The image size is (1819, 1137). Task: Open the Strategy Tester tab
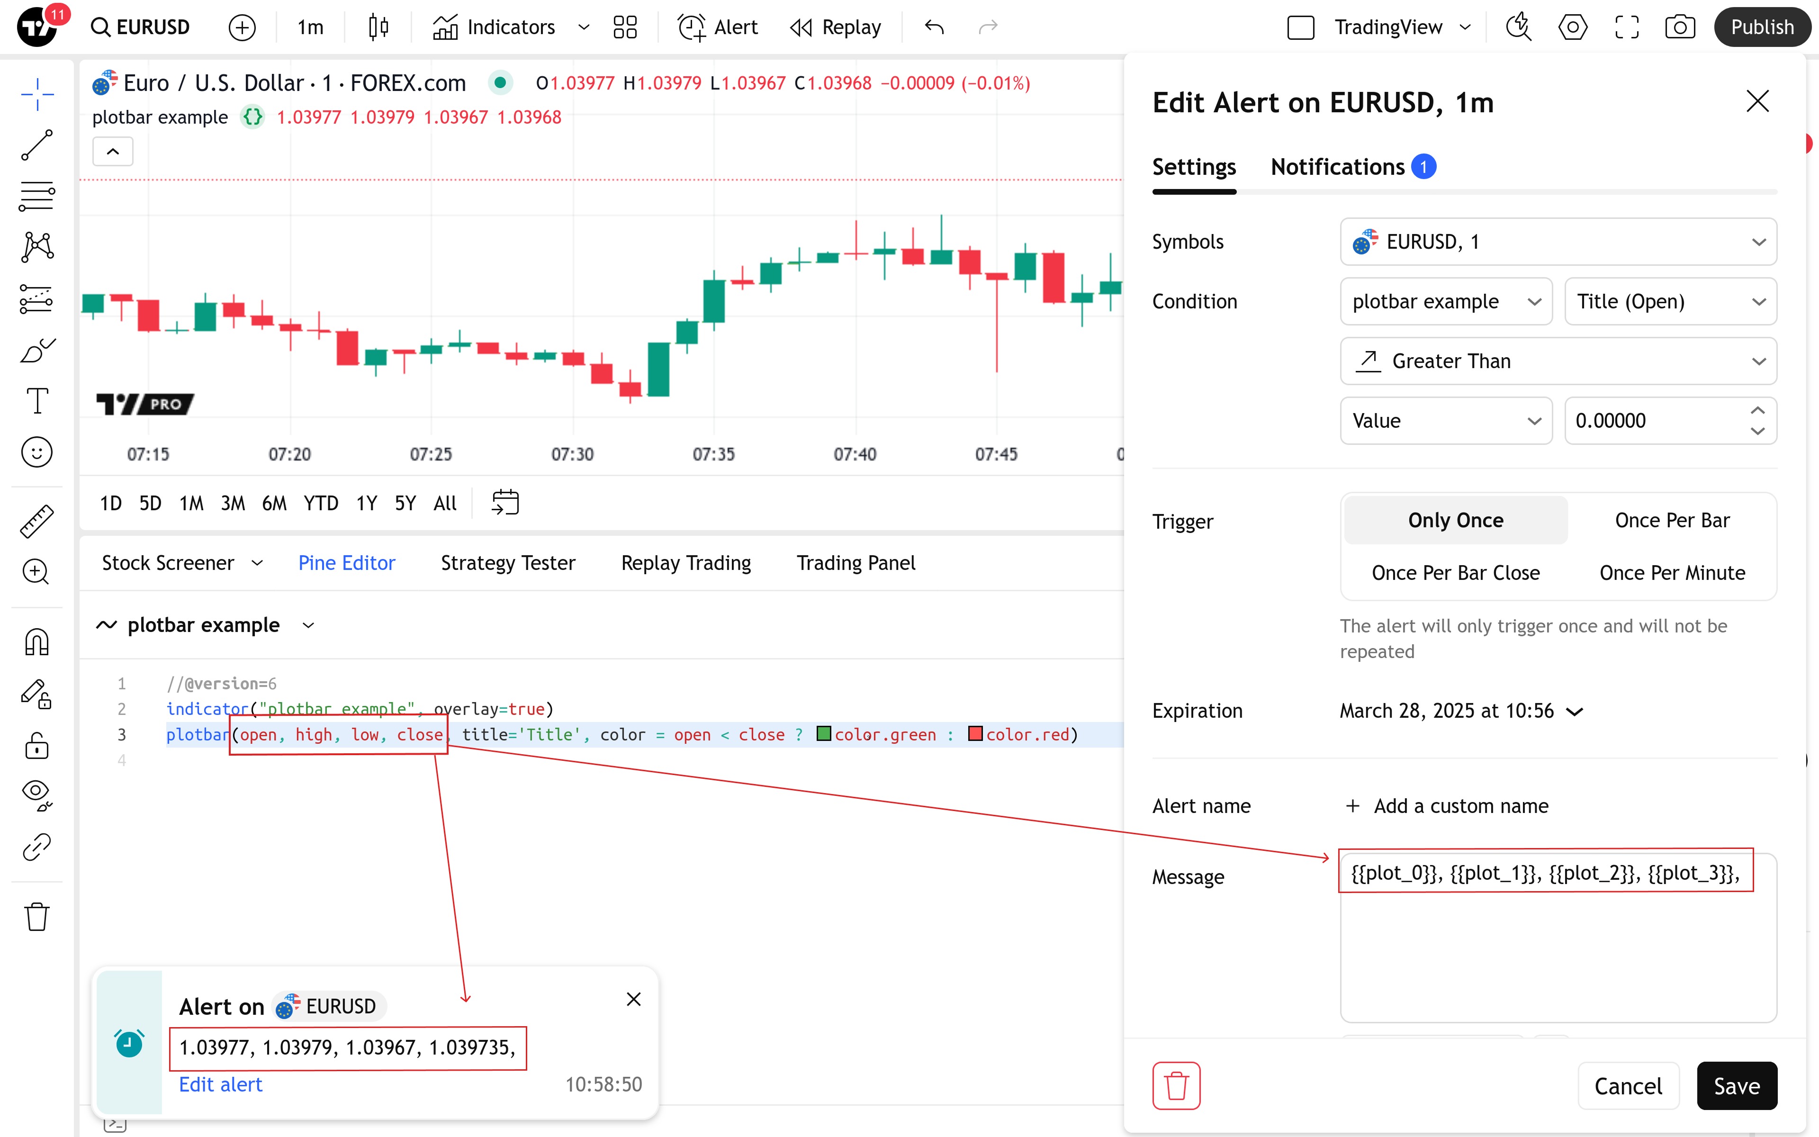(507, 563)
